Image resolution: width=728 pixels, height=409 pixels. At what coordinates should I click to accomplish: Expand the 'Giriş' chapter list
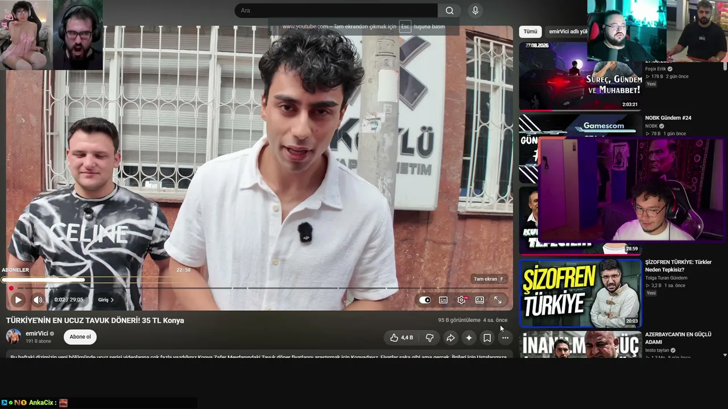(x=106, y=300)
